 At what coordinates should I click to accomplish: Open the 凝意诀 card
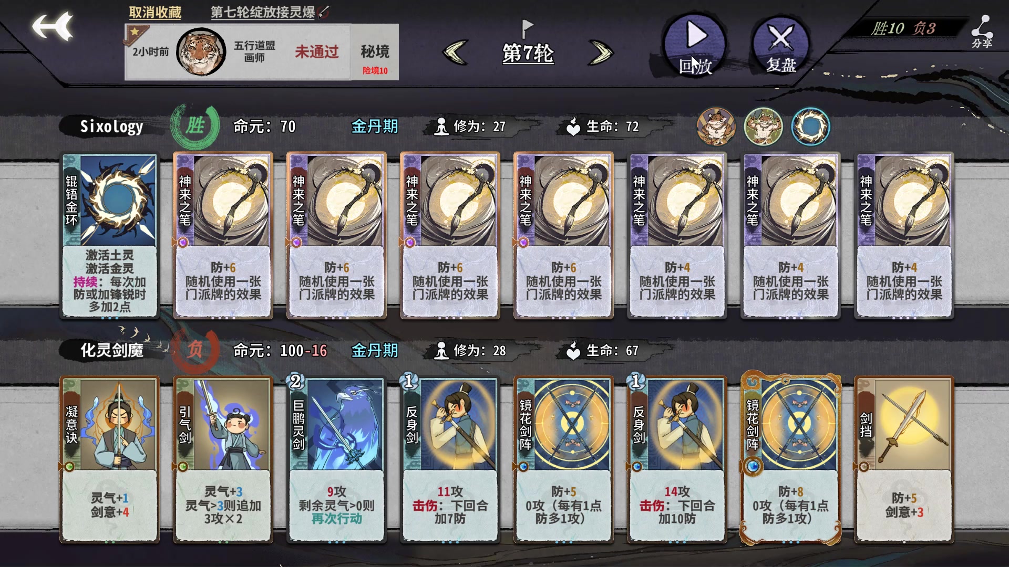pos(109,459)
